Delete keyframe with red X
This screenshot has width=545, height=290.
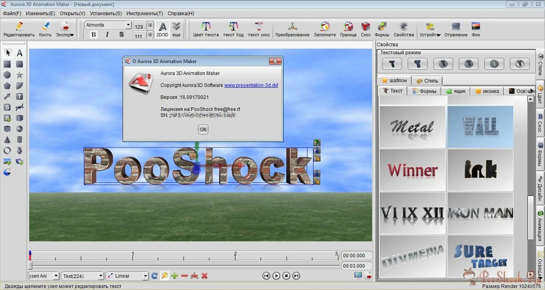(x=204, y=276)
